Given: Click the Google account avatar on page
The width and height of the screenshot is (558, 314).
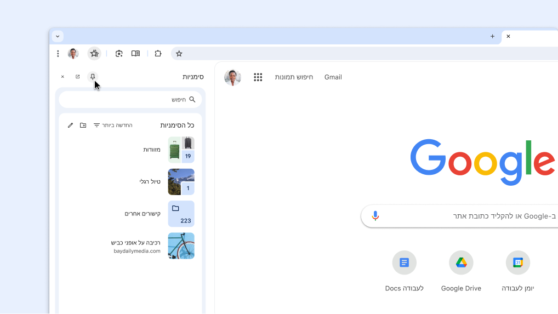Looking at the screenshot, I should (233, 77).
